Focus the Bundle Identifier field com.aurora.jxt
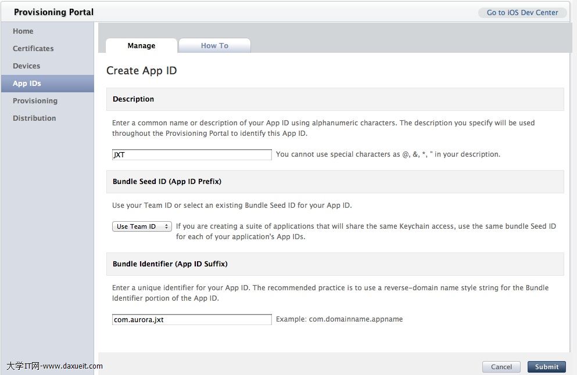577x375 pixels. click(192, 320)
